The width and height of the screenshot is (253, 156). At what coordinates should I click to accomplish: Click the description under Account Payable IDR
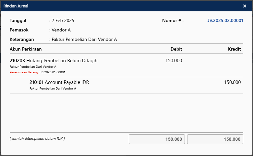pos(53,88)
